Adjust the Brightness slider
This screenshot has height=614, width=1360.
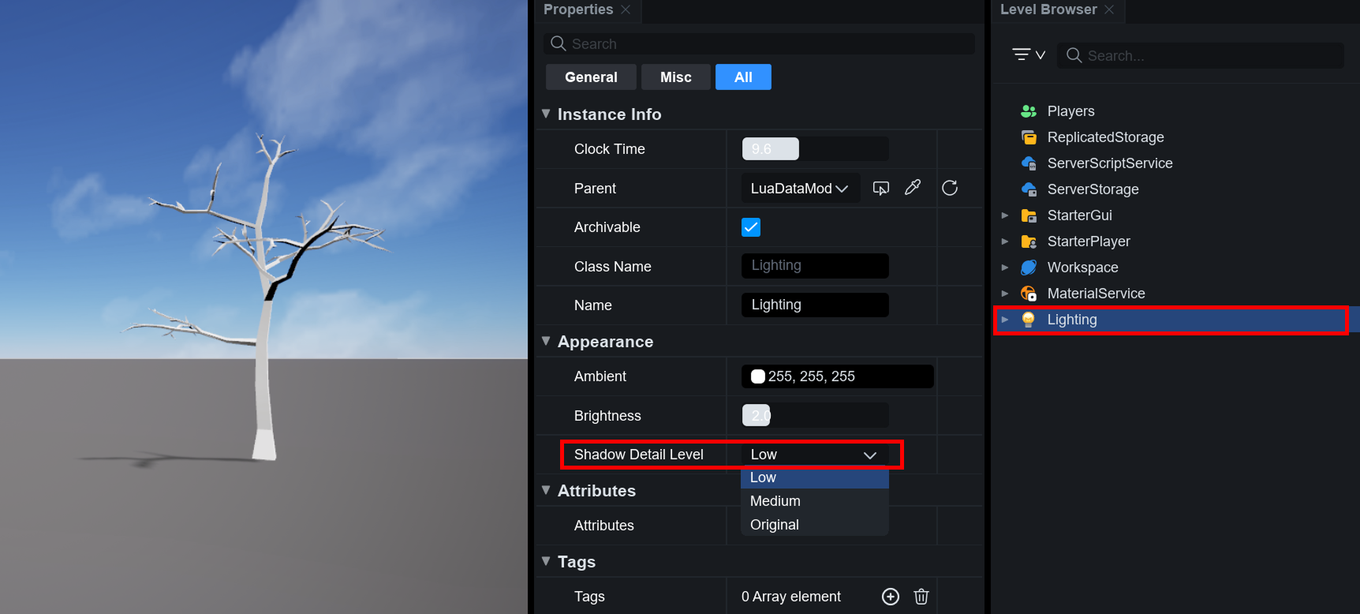point(815,415)
